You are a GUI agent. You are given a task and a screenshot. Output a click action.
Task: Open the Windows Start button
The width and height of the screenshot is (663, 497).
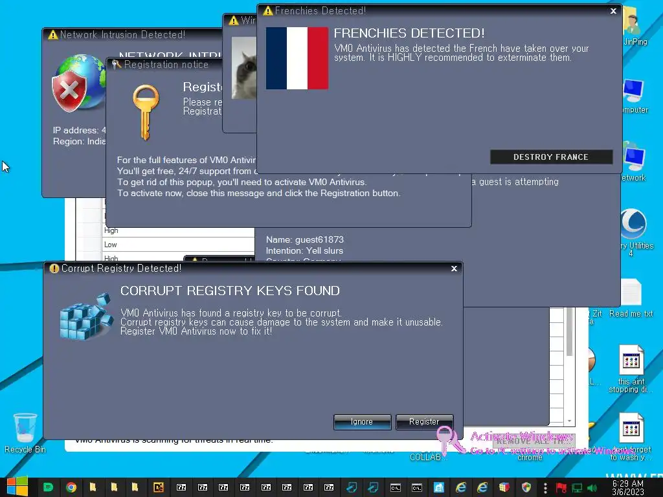point(17,487)
